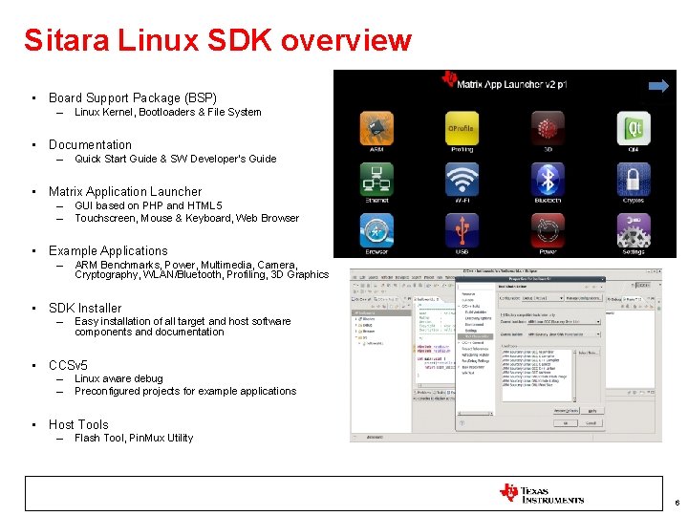Open the Project menu in Eclipse
The height and width of the screenshot is (516, 688).
click(429, 278)
